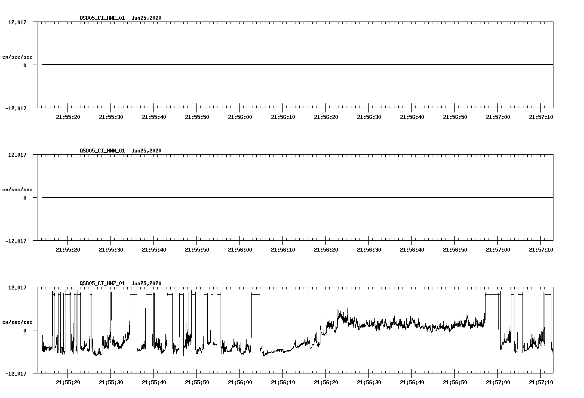Click the 21:55:20 time under the HNZ waveform
584x398 pixels.
[68, 382]
